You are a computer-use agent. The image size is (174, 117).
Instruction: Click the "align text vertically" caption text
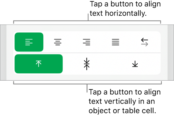click(125, 101)
